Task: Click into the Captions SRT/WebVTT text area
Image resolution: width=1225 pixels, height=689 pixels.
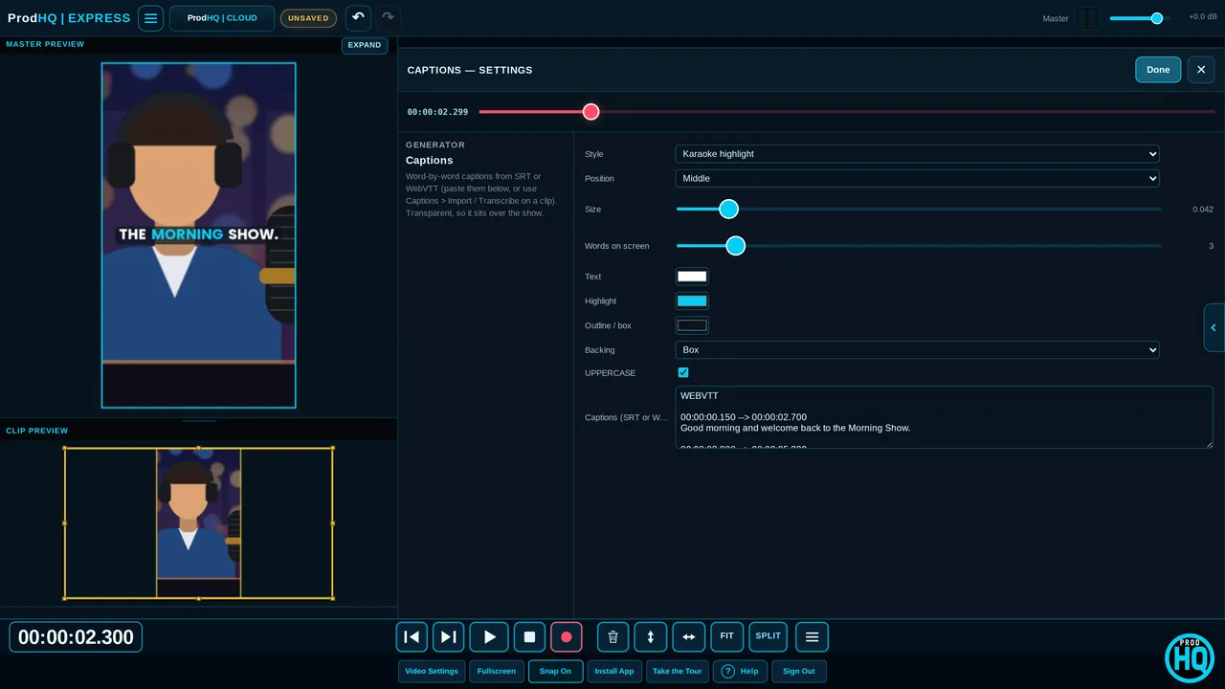Action: (944, 417)
